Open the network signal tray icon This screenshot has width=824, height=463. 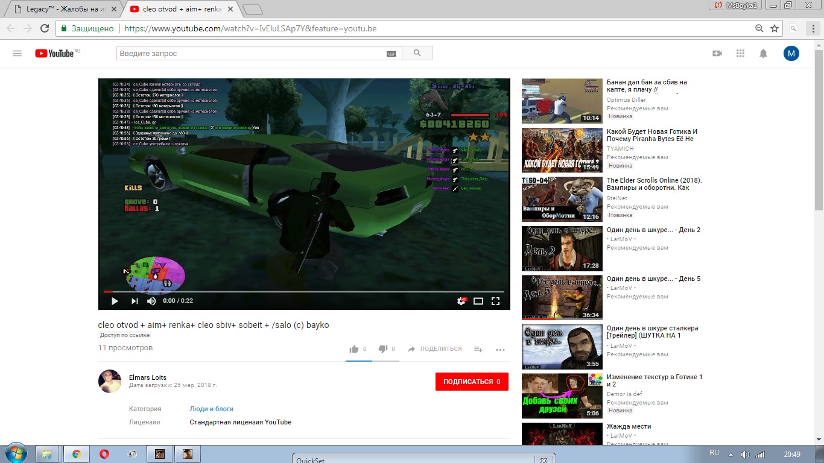pyautogui.click(x=761, y=455)
